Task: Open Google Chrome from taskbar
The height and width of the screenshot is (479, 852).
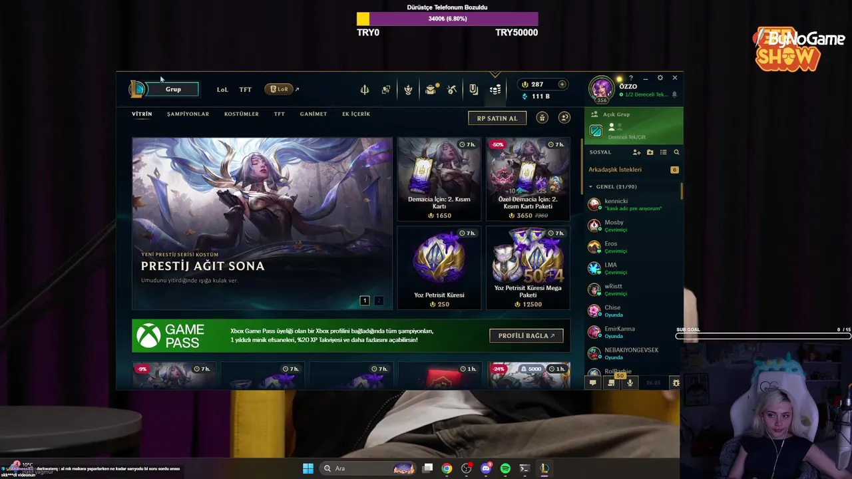Action: click(x=447, y=468)
